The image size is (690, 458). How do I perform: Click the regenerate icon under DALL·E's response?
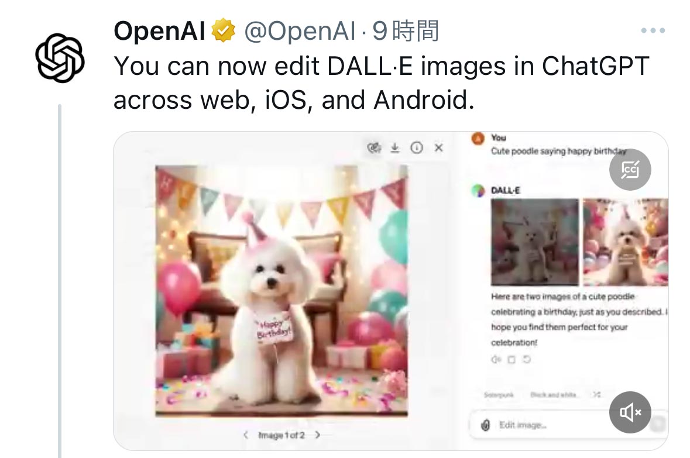527,360
